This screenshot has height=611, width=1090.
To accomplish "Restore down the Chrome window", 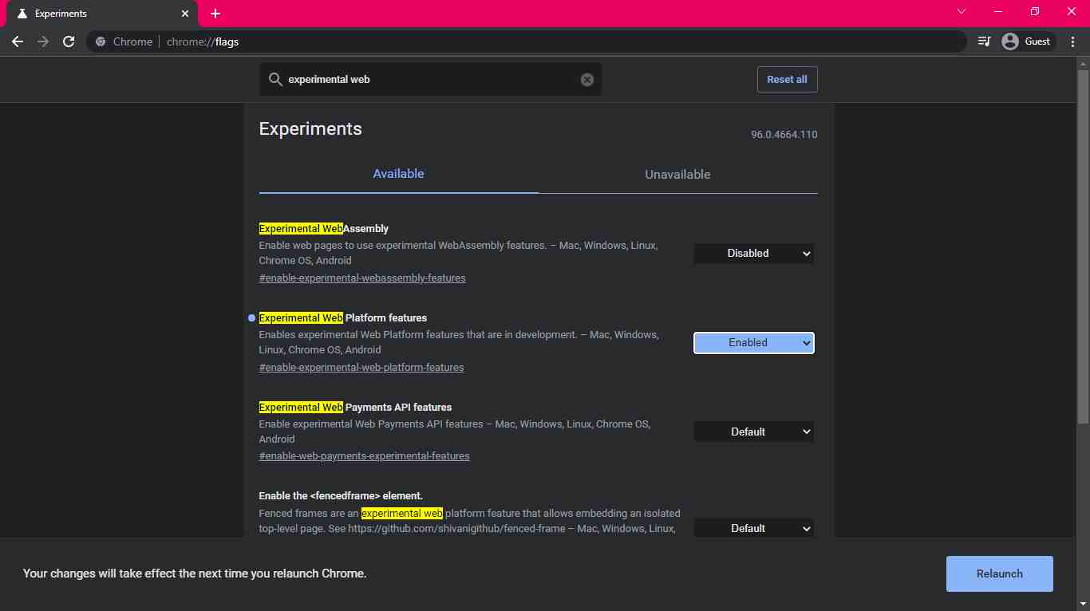I will coord(1035,11).
